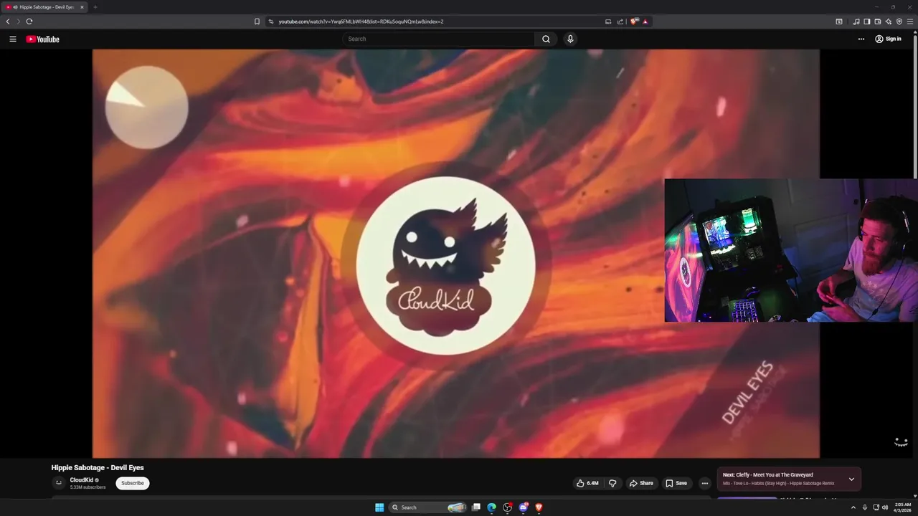Go forward in browser history
Viewport: 918px width, 516px height.
(x=19, y=21)
